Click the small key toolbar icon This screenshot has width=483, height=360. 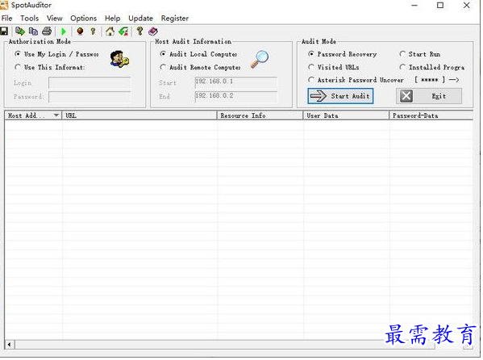tap(93, 31)
